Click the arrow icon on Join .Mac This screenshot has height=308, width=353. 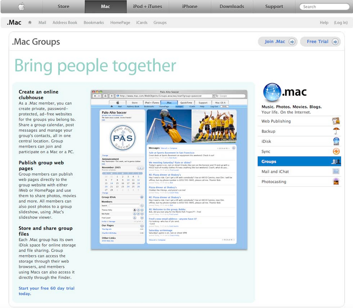292,42
